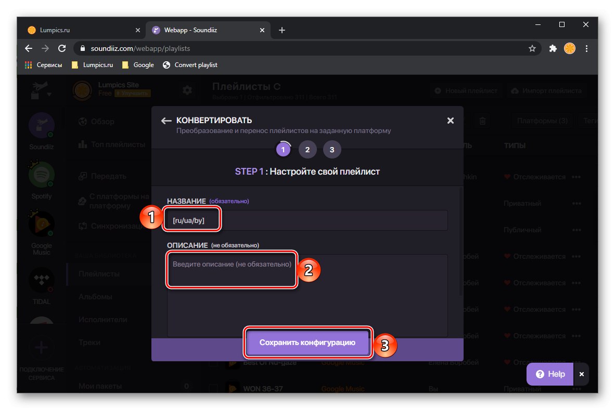Click Сохранить конфигурацию button
Image resolution: width=615 pixels, height=410 pixels.
[x=307, y=342]
